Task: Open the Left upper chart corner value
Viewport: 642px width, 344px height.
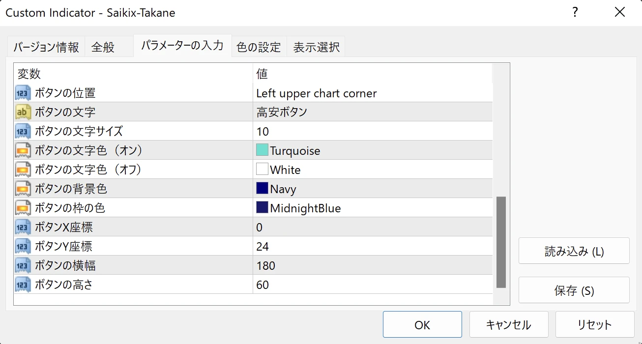Action: click(x=316, y=93)
